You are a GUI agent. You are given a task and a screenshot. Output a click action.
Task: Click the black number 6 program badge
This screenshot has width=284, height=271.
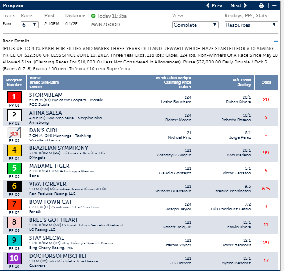14,187
